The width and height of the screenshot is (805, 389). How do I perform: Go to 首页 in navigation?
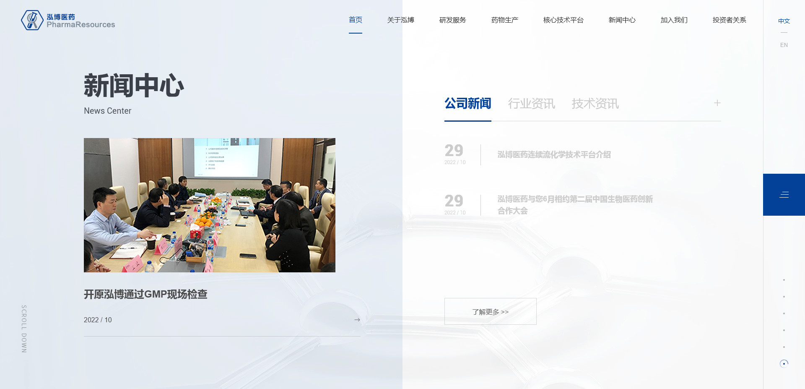[x=355, y=20]
